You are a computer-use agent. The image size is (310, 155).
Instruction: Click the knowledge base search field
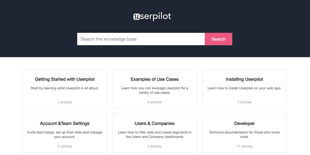pyautogui.click(x=141, y=39)
